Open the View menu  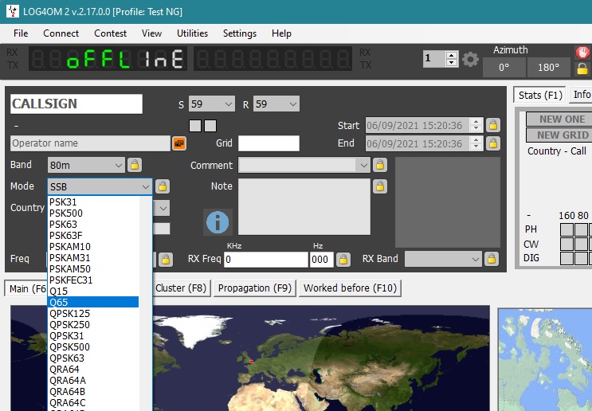click(x=151, y=33)
